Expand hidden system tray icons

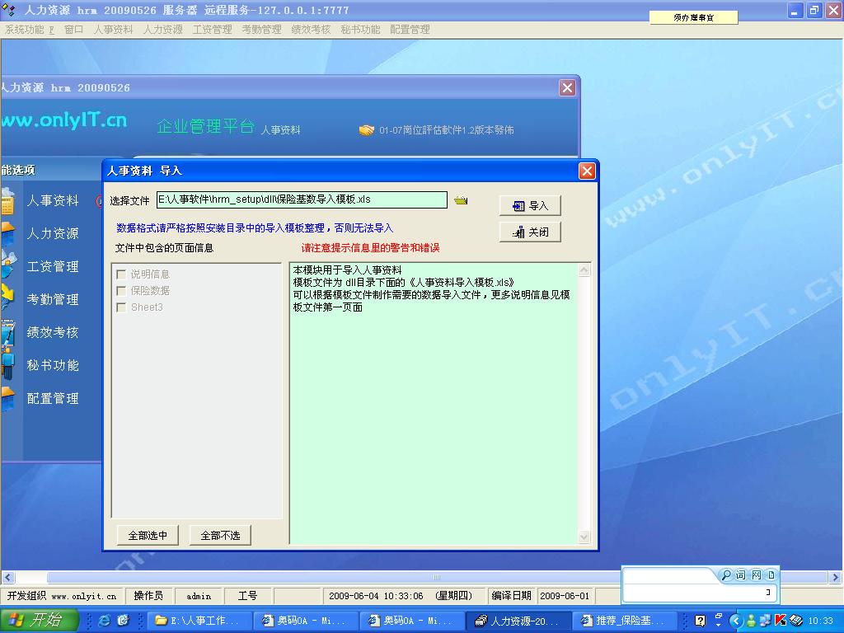click(x=737, y=621)
